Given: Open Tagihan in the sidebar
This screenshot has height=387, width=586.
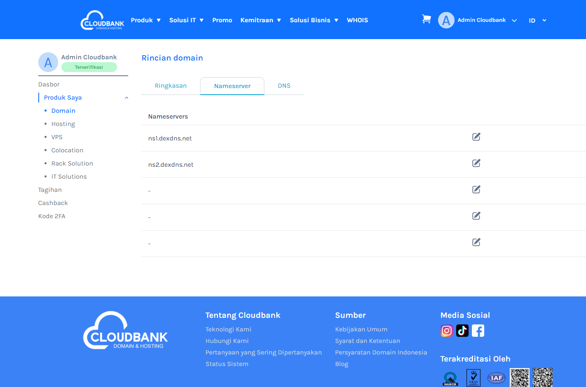Looking at the screenshot, I should 50,190.
